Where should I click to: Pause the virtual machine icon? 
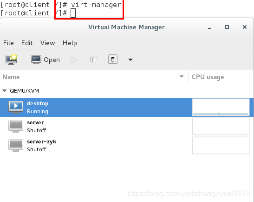(93, 60)
